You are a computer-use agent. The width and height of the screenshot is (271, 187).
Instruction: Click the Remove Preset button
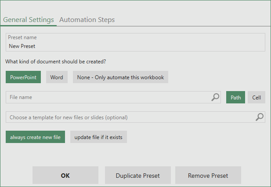coord(208,175)
